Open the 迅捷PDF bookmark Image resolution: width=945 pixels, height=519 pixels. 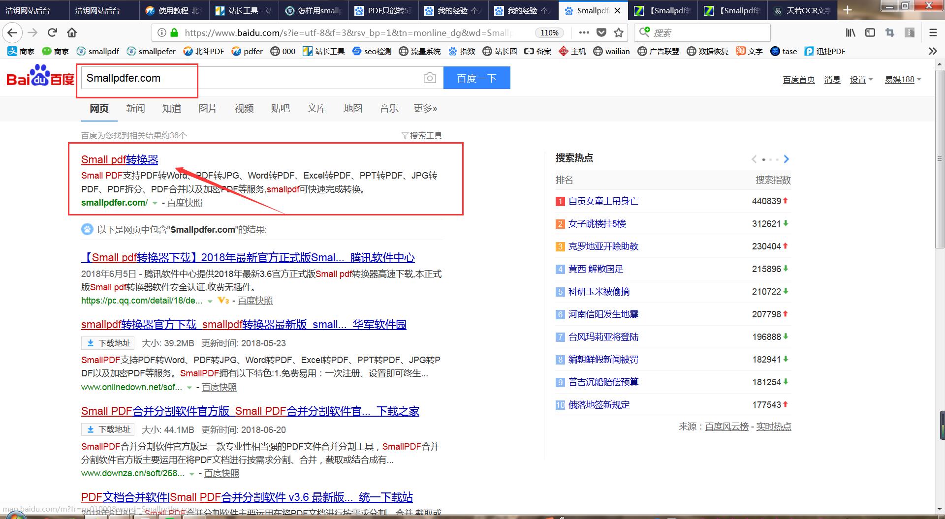pos(825,51)
